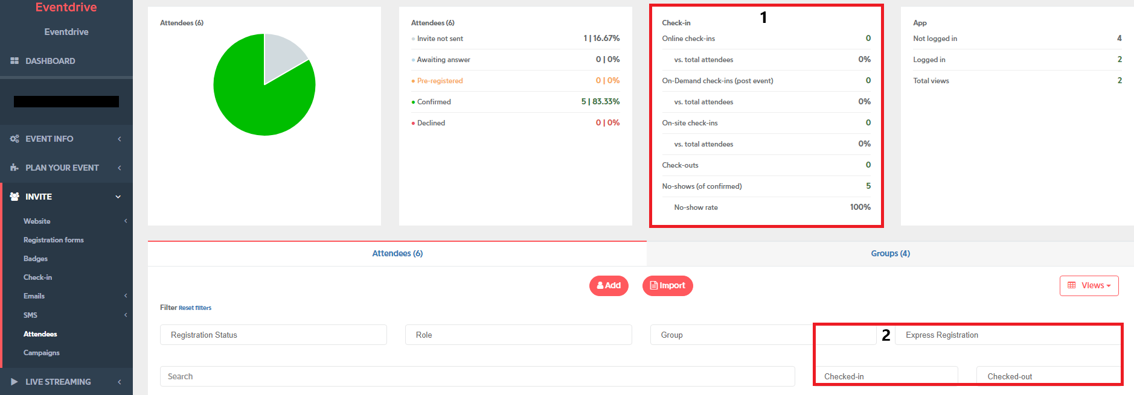Click the 'No-shows (of confirmed)' label
This screenshot has height=395, width=1134.
click(702, 186)
